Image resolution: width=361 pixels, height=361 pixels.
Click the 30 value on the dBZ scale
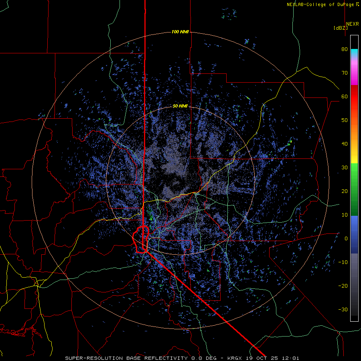click(x=345, y=168)
